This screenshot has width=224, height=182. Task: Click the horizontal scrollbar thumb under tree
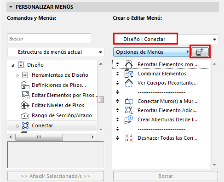(x=39, y=137)
